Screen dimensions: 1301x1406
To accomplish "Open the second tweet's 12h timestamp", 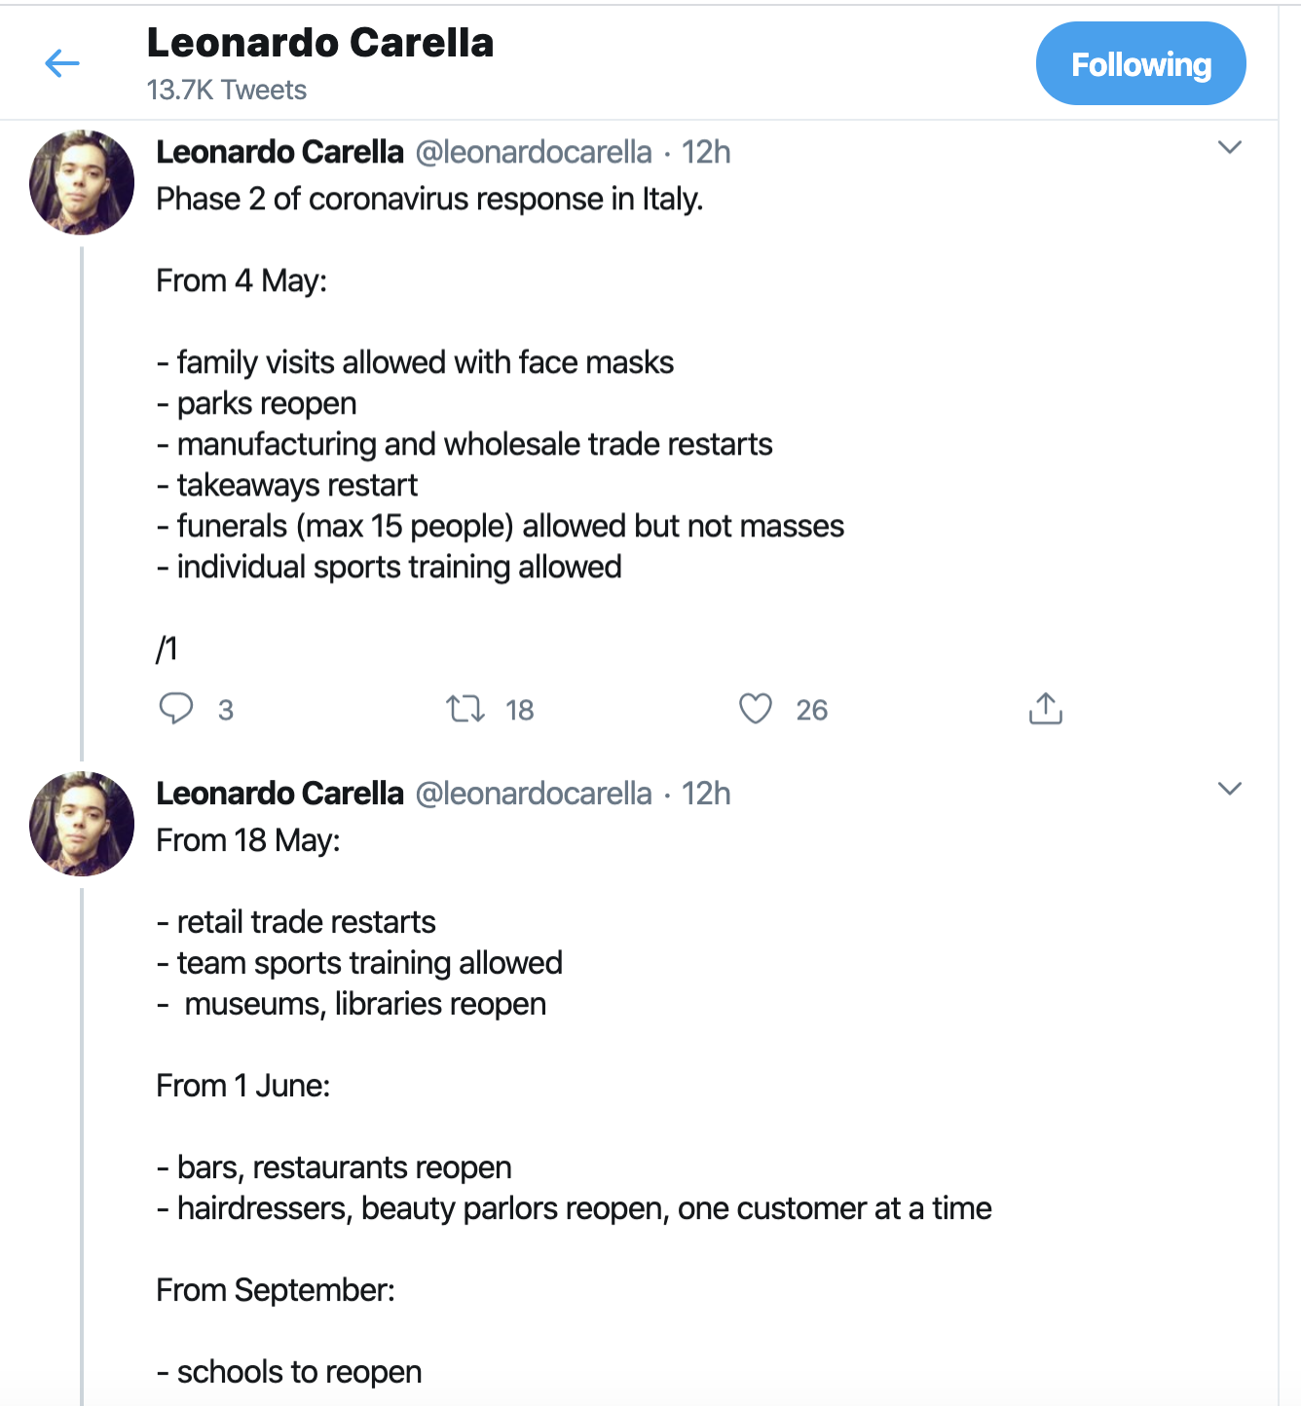I will [x=706, y=795].
